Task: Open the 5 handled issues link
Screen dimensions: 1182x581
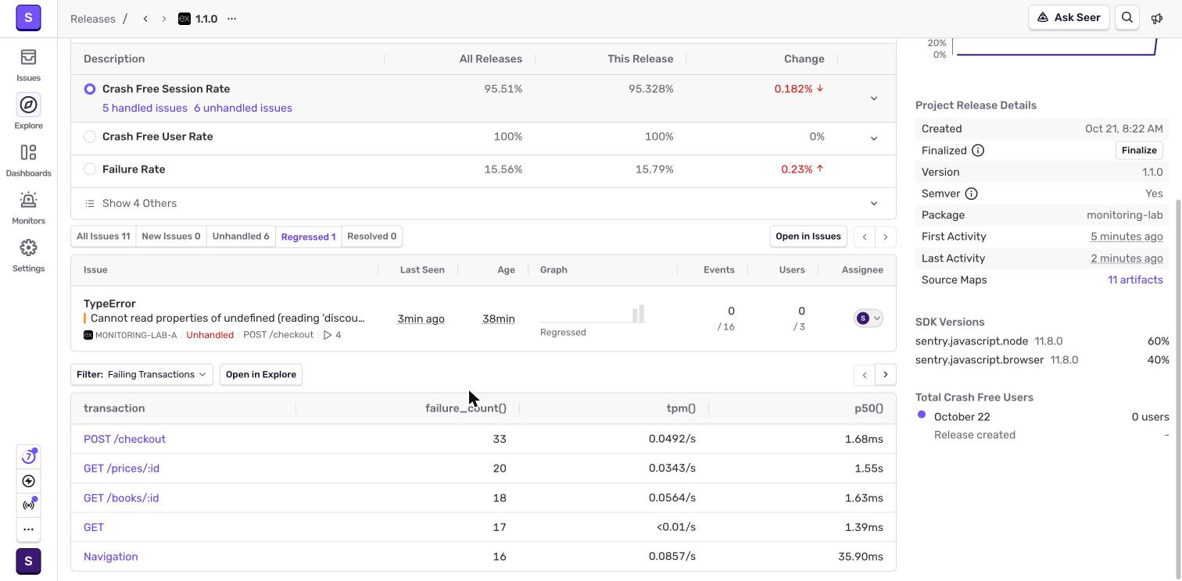Action: pyautogui.click(x=145, y=109)
